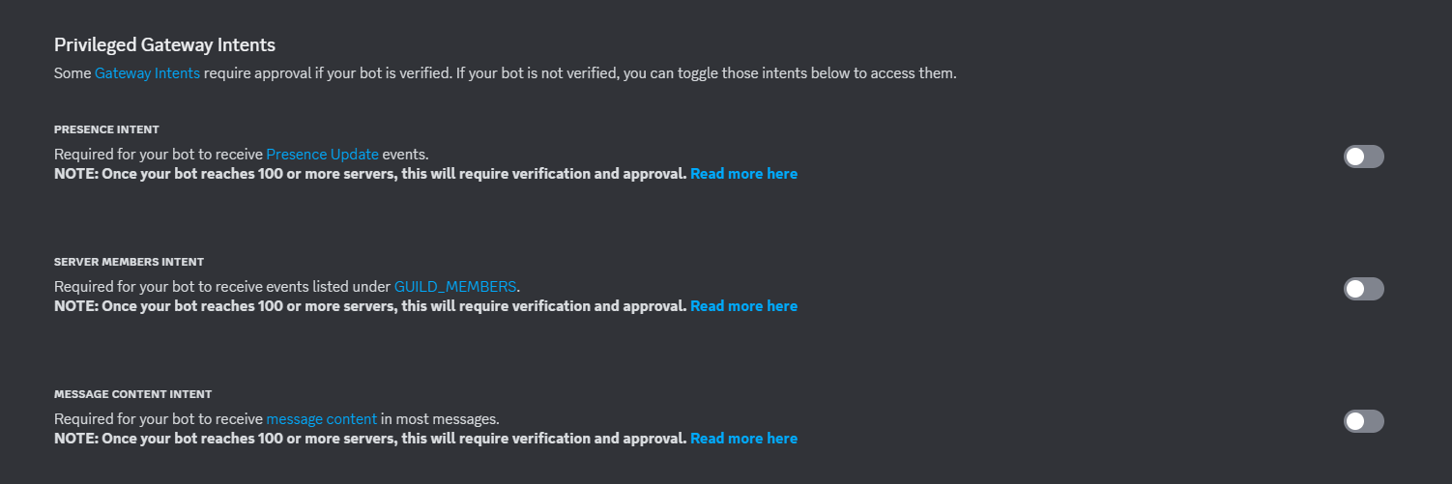Click the SERVER MEMBERS INTENT label
The width and height of the screenshot is (1452, 484).
[x=129, y=262]
